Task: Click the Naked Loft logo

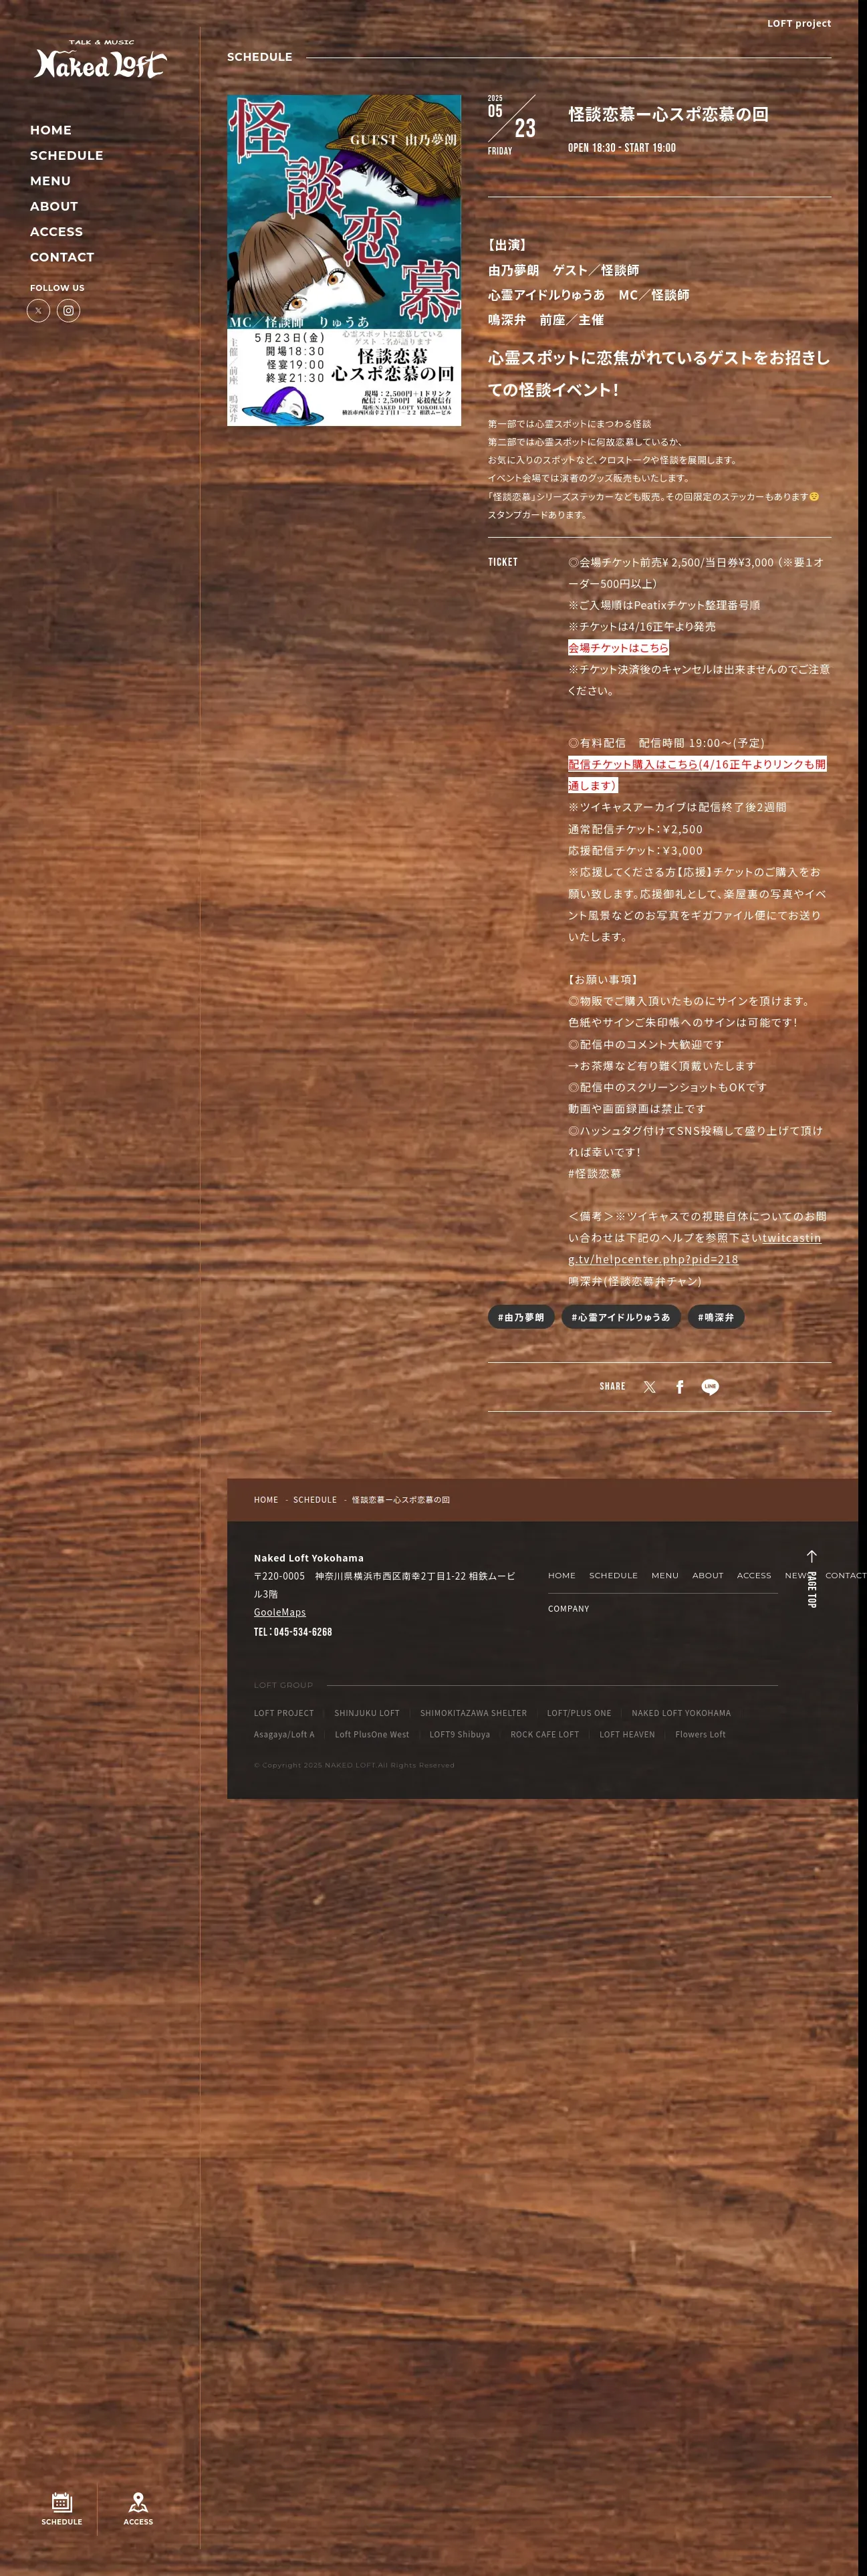Action: coord(100,60)
